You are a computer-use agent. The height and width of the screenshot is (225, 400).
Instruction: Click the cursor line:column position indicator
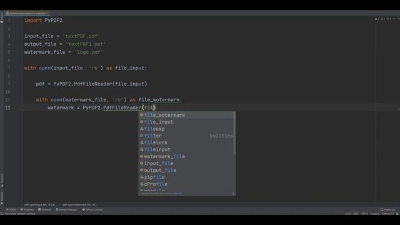click(347, 214)
